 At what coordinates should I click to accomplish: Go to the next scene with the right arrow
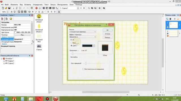[x=84, y=8]
